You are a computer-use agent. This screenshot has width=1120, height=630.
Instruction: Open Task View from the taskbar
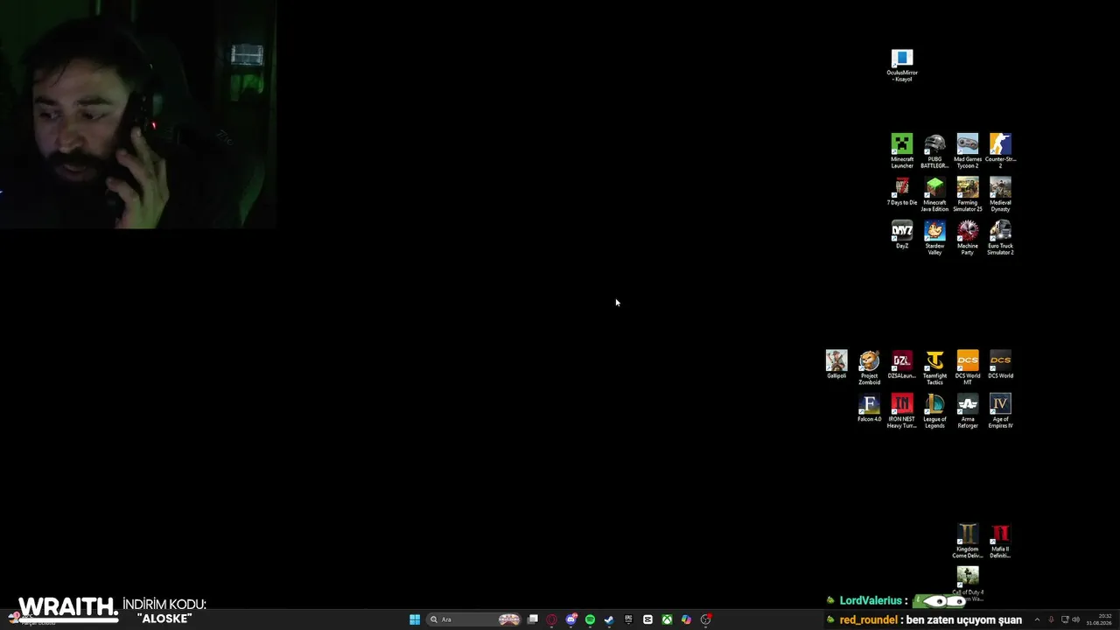tap(533, 619)
